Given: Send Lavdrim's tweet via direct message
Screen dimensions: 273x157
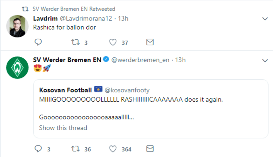Looking at the screenshot, I should pyautogui.click(x=150, y=42).
